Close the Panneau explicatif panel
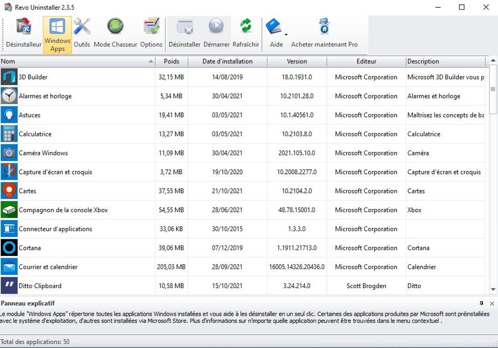Image resolution: width=498 pixels, height=348 pixels. [x=492, y=303]
